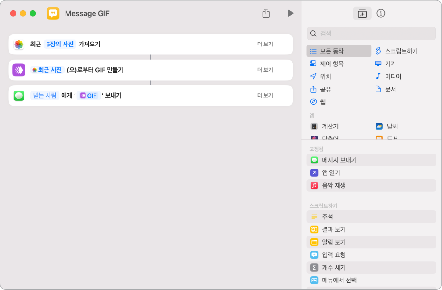Click the GIF maker icon in second action
Image resolution: width=442 pixels, height=290 pixels.
[x=19, y=70]
